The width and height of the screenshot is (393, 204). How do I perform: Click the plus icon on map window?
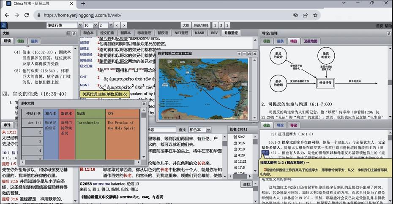click(239, 54)
